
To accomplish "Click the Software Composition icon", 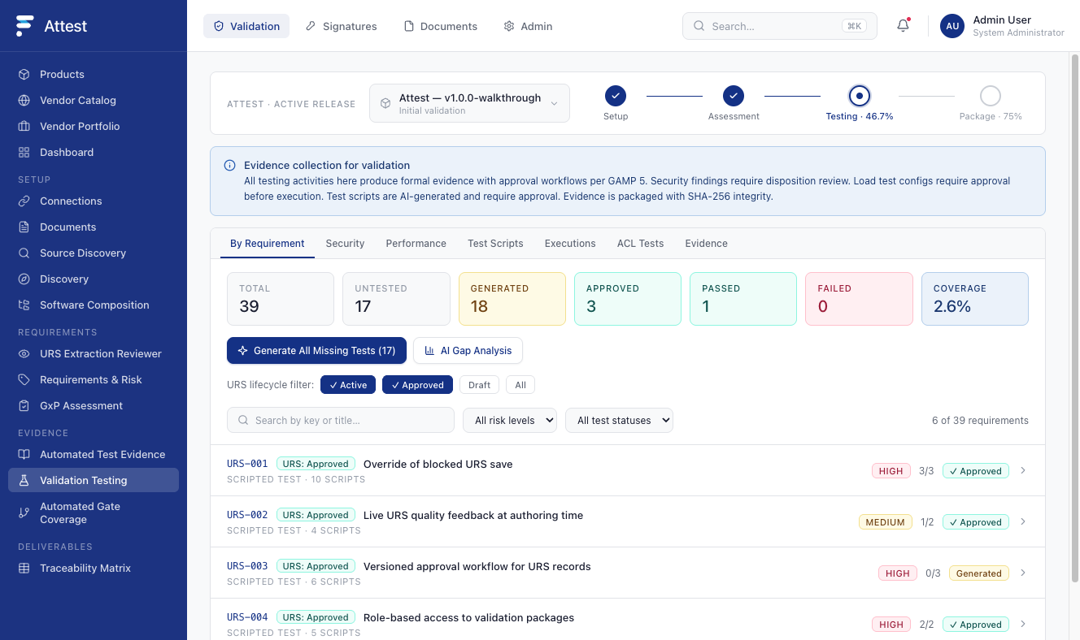I will click(x=24, y=305).
